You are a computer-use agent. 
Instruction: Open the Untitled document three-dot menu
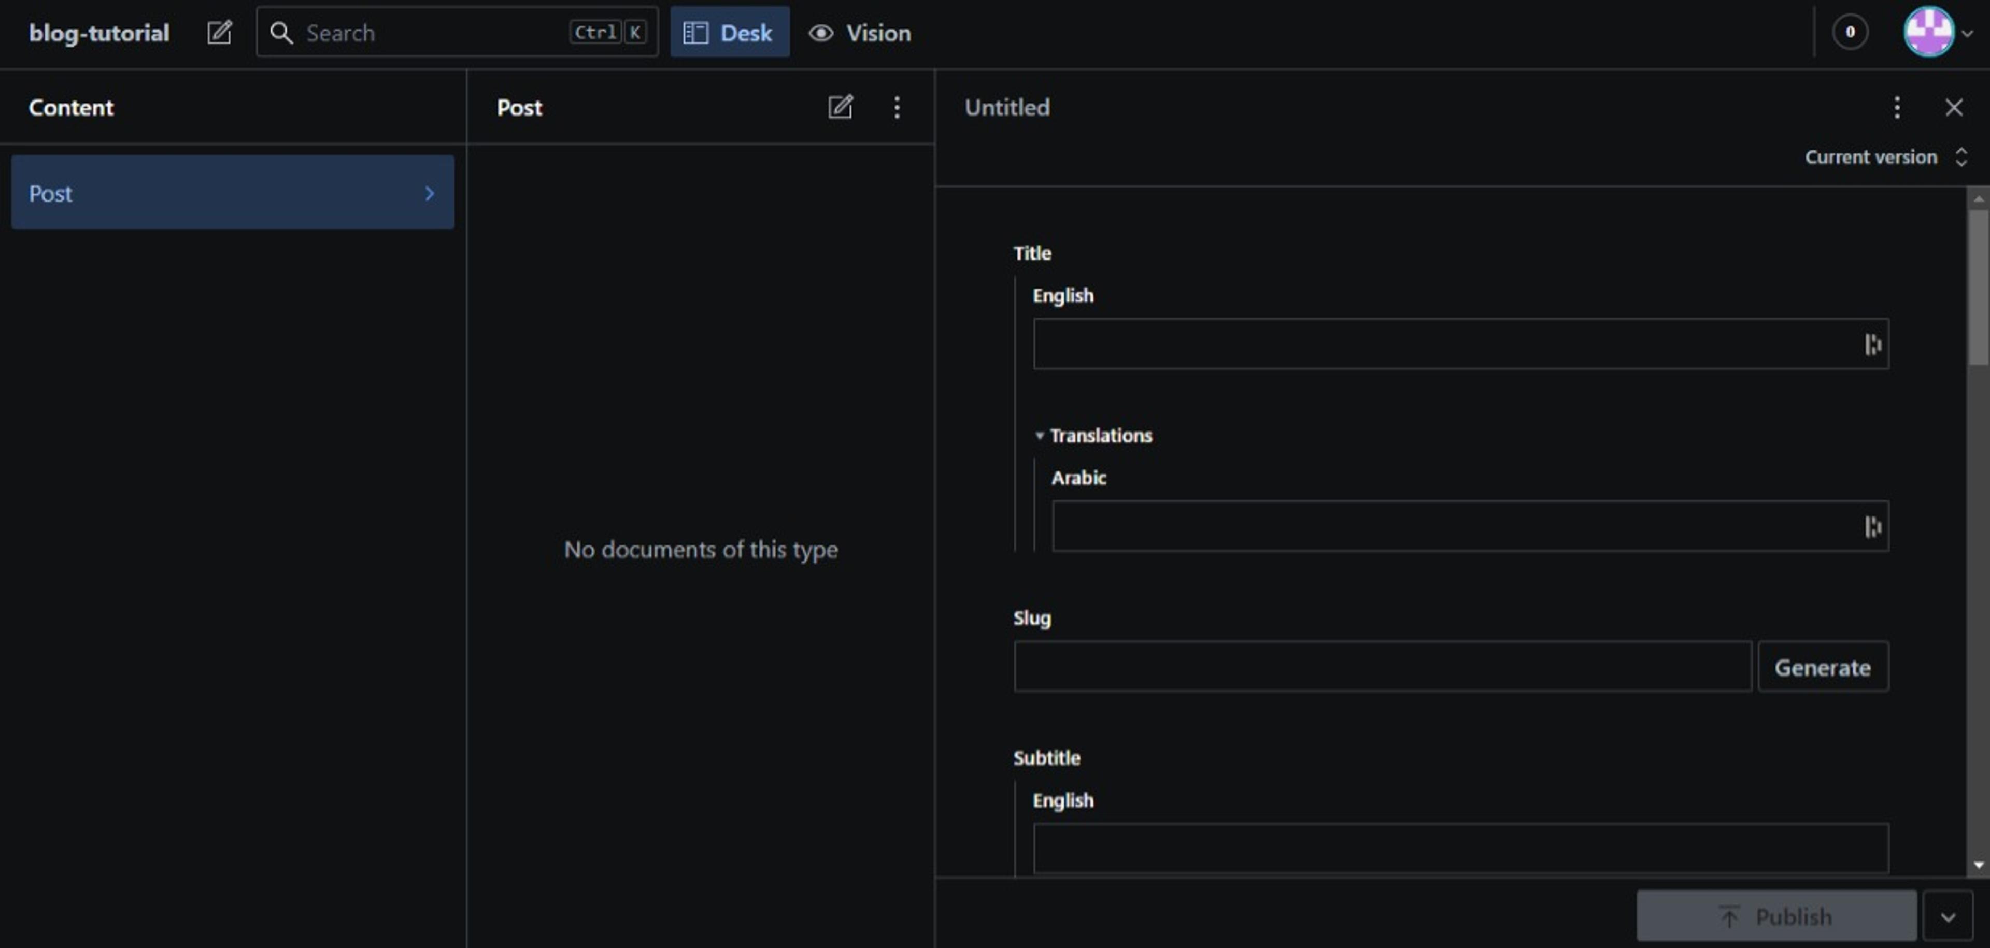[1897, 107]
